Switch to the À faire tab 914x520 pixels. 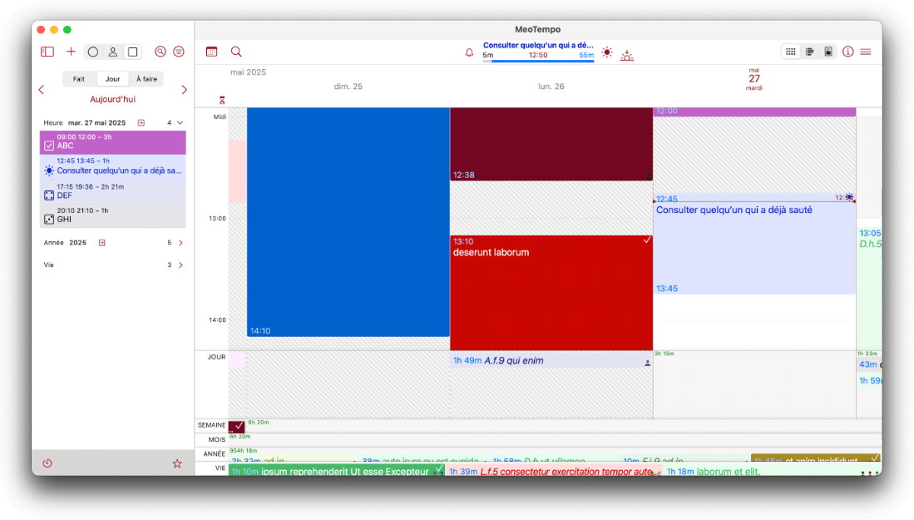(146, 79)
